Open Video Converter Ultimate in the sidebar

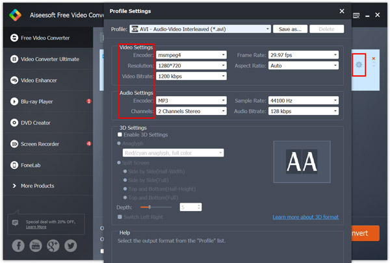(48, 59)
